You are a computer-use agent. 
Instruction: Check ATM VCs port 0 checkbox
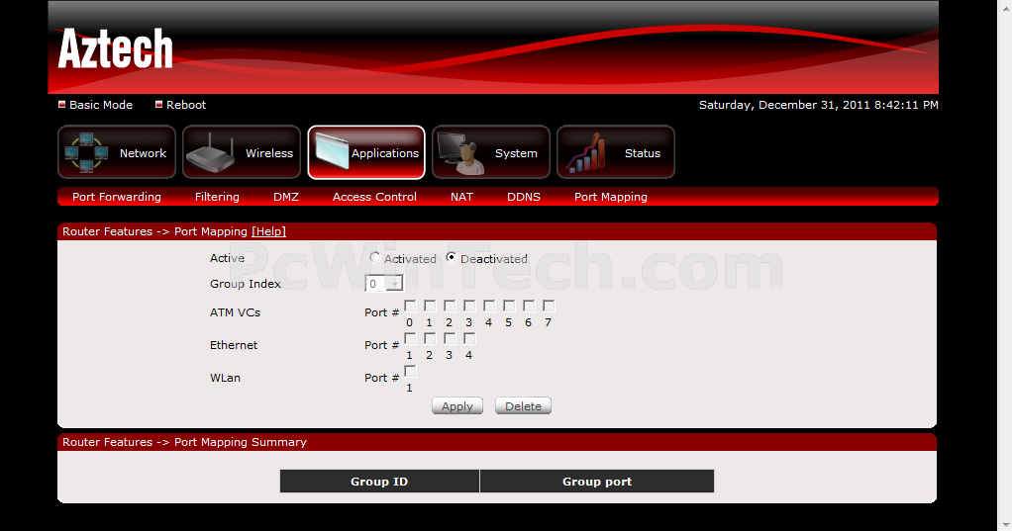[x=410, y=306]
